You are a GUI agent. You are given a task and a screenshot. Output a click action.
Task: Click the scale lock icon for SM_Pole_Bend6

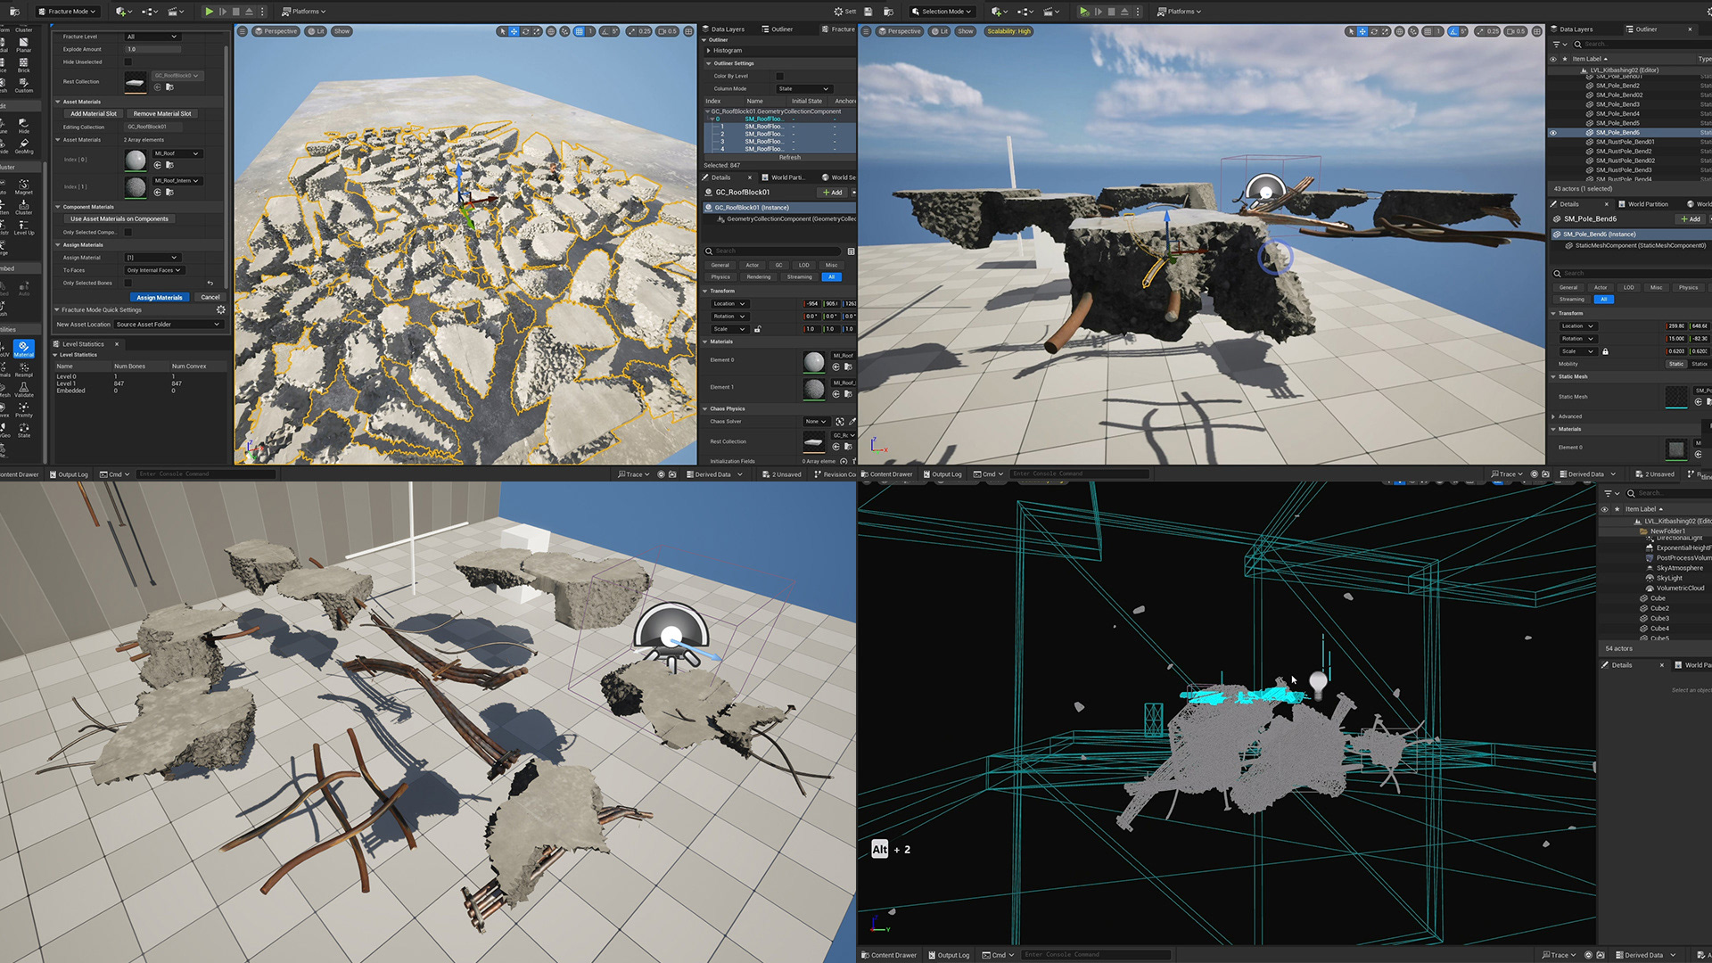[1605, 351]
